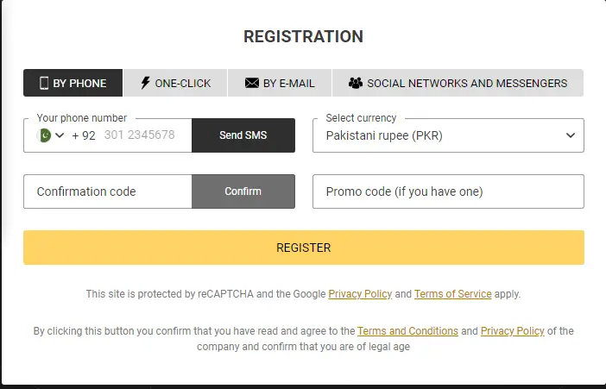The width and height of the screenshot is (606, 389).
Task: Click the currency dropdown arrow
Action: pos(570,135)
